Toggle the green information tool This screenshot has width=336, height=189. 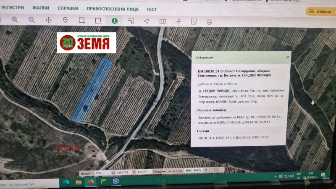[115, 21]
